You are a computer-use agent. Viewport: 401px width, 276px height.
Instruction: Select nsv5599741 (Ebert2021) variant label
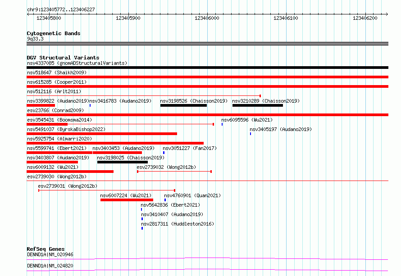[x=57, y=148]
